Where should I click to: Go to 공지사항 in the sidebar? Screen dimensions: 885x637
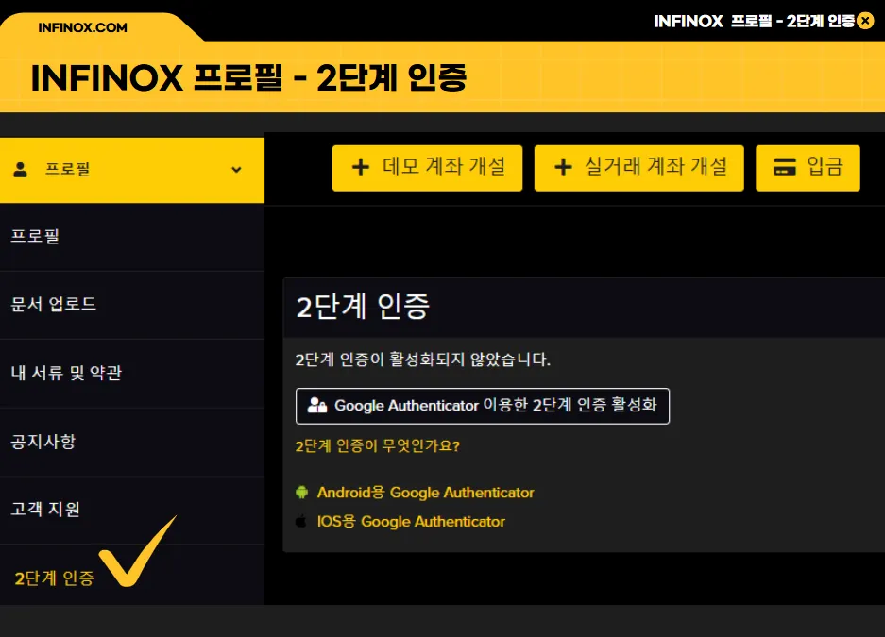pos(132,442)
